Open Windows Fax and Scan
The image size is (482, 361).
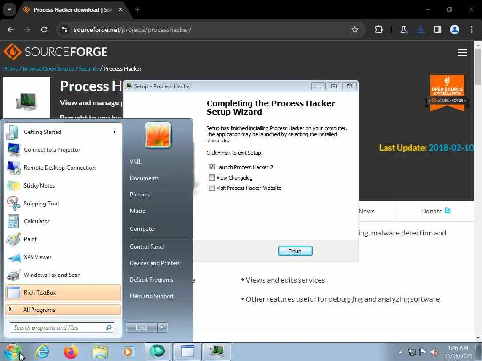click(63, 275)
